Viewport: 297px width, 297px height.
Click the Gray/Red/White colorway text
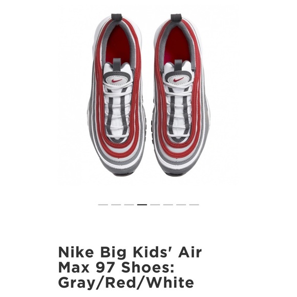126,283
